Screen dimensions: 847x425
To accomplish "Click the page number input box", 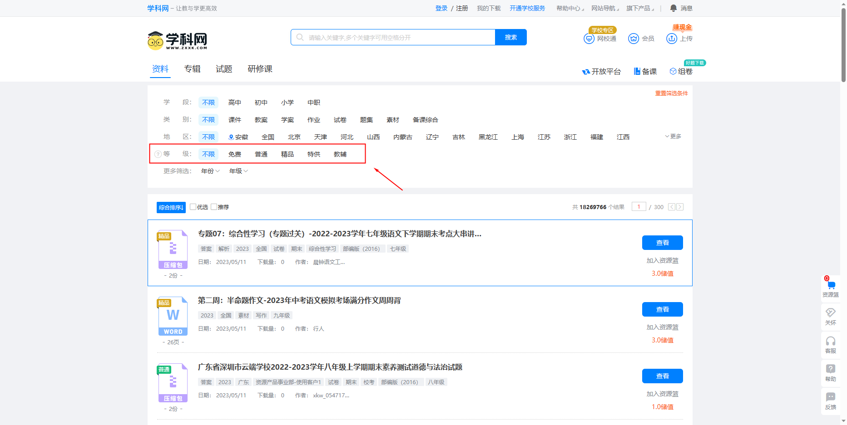I will pyautogui.click(x=639, y=207).
